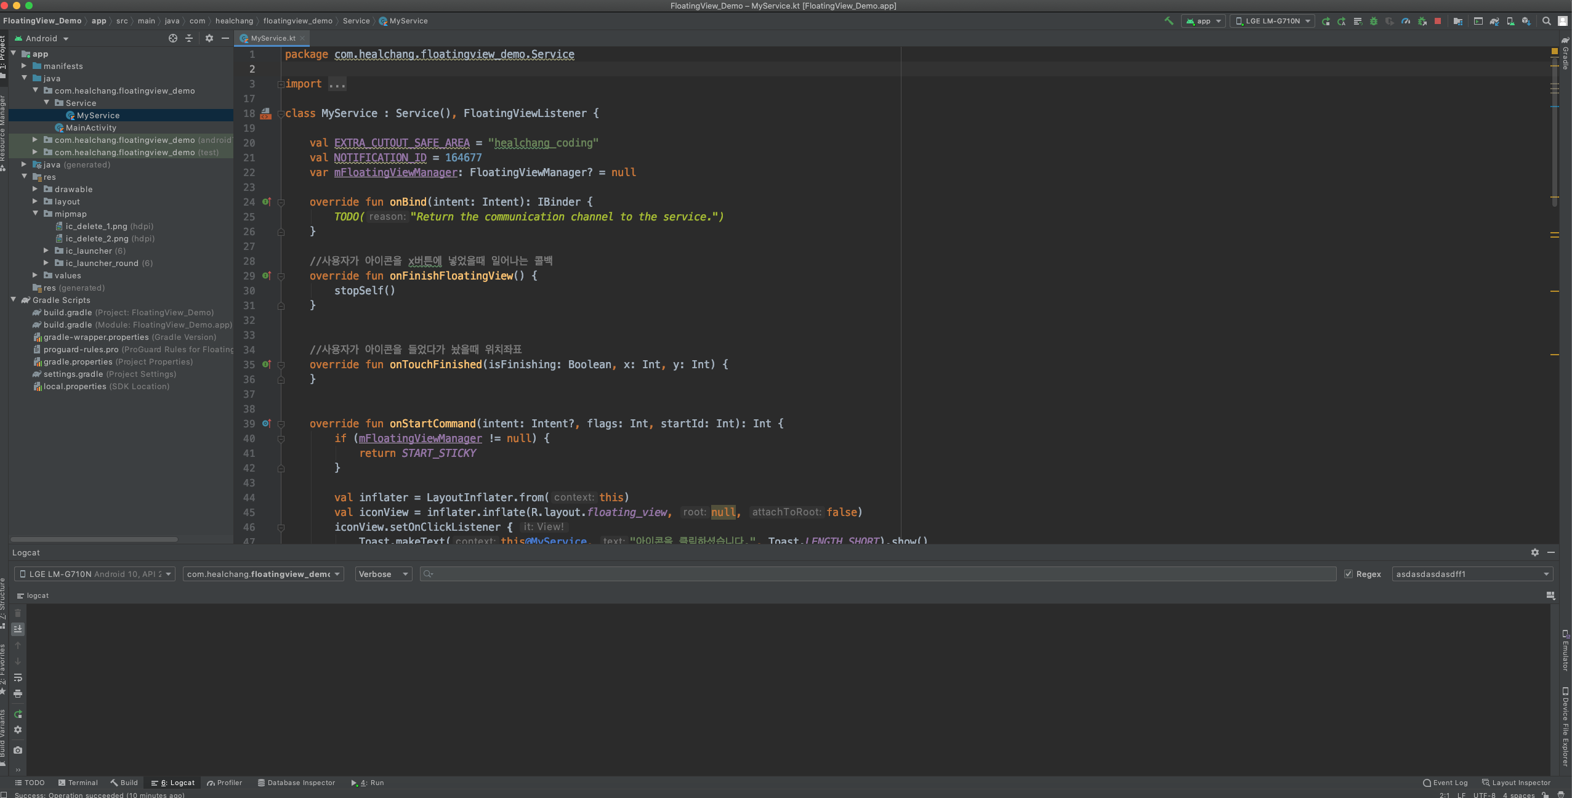Open the LGE LM-G710N device dropdown in toolbar
The image size is (1572, 798).
tap(1272, 21)
